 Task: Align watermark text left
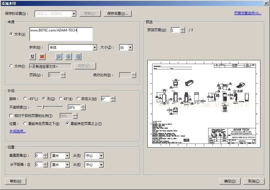pos(59,57)
